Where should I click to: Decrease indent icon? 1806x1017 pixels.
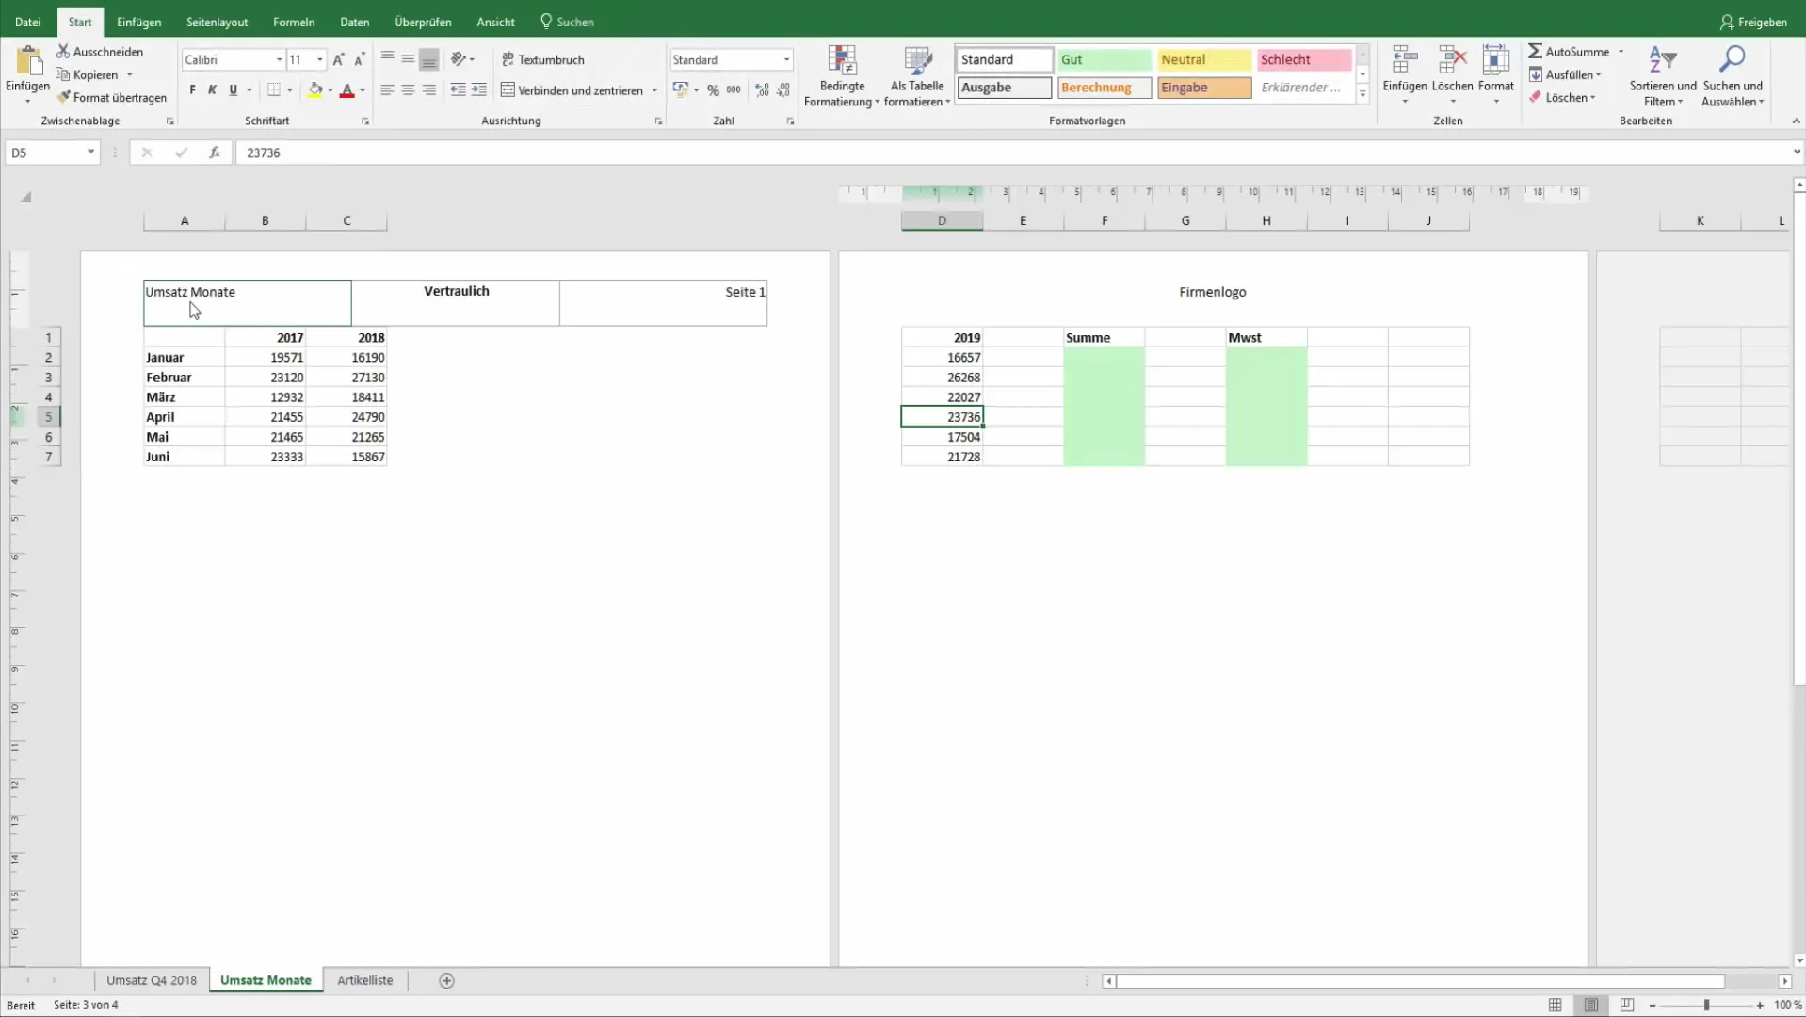[x=458, y=90]
